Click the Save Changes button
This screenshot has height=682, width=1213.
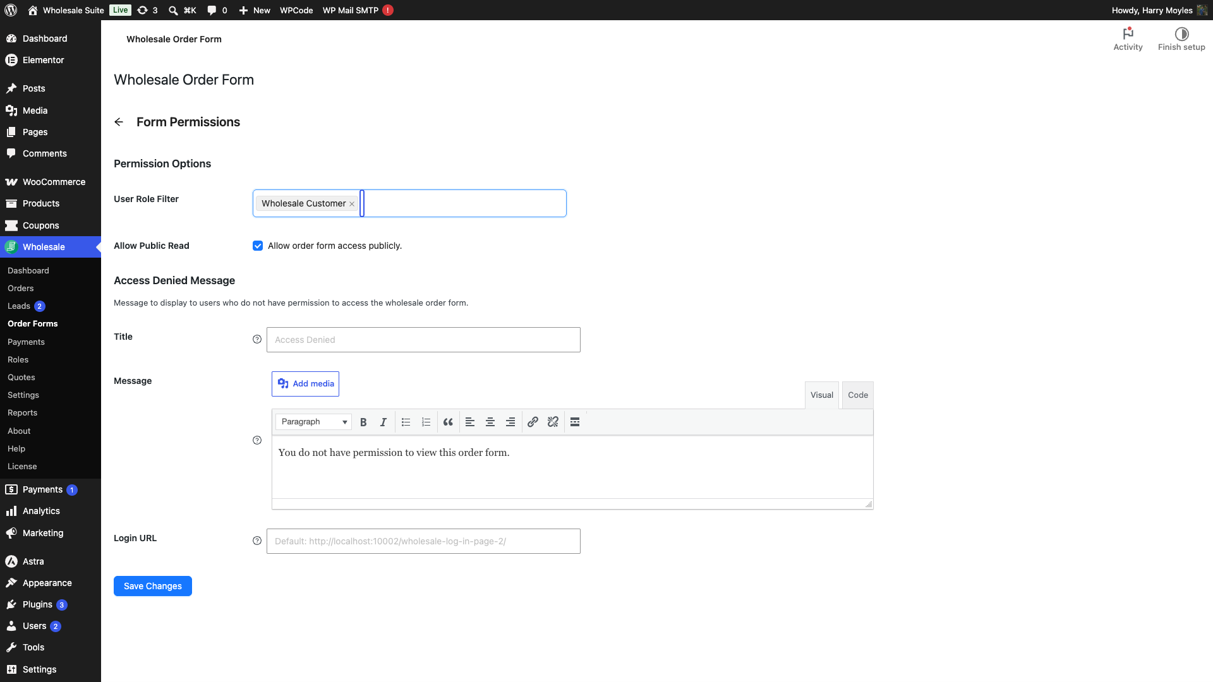tap(153, 586)
